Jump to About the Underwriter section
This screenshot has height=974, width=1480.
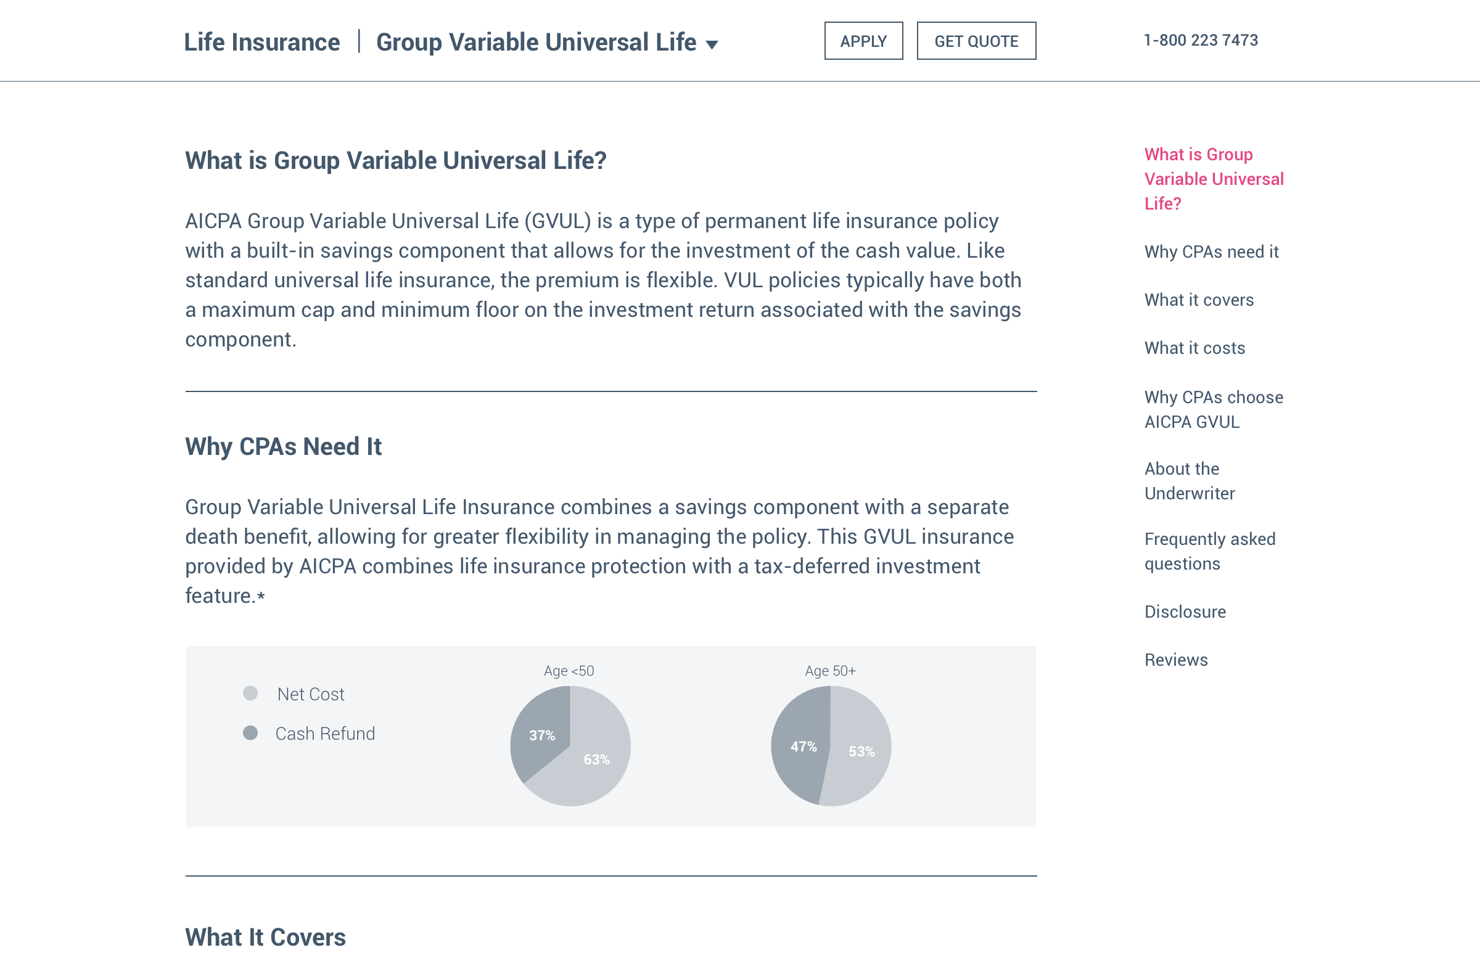(1189, 481)
